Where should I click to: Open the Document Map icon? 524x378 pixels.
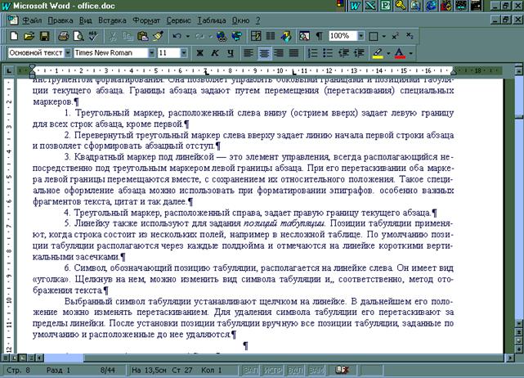(x=304, y=36)
